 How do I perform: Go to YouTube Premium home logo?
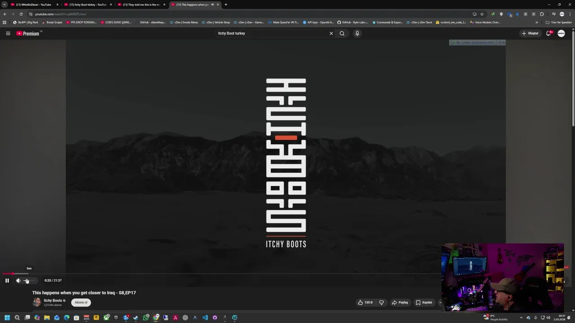tap(28, 33)
